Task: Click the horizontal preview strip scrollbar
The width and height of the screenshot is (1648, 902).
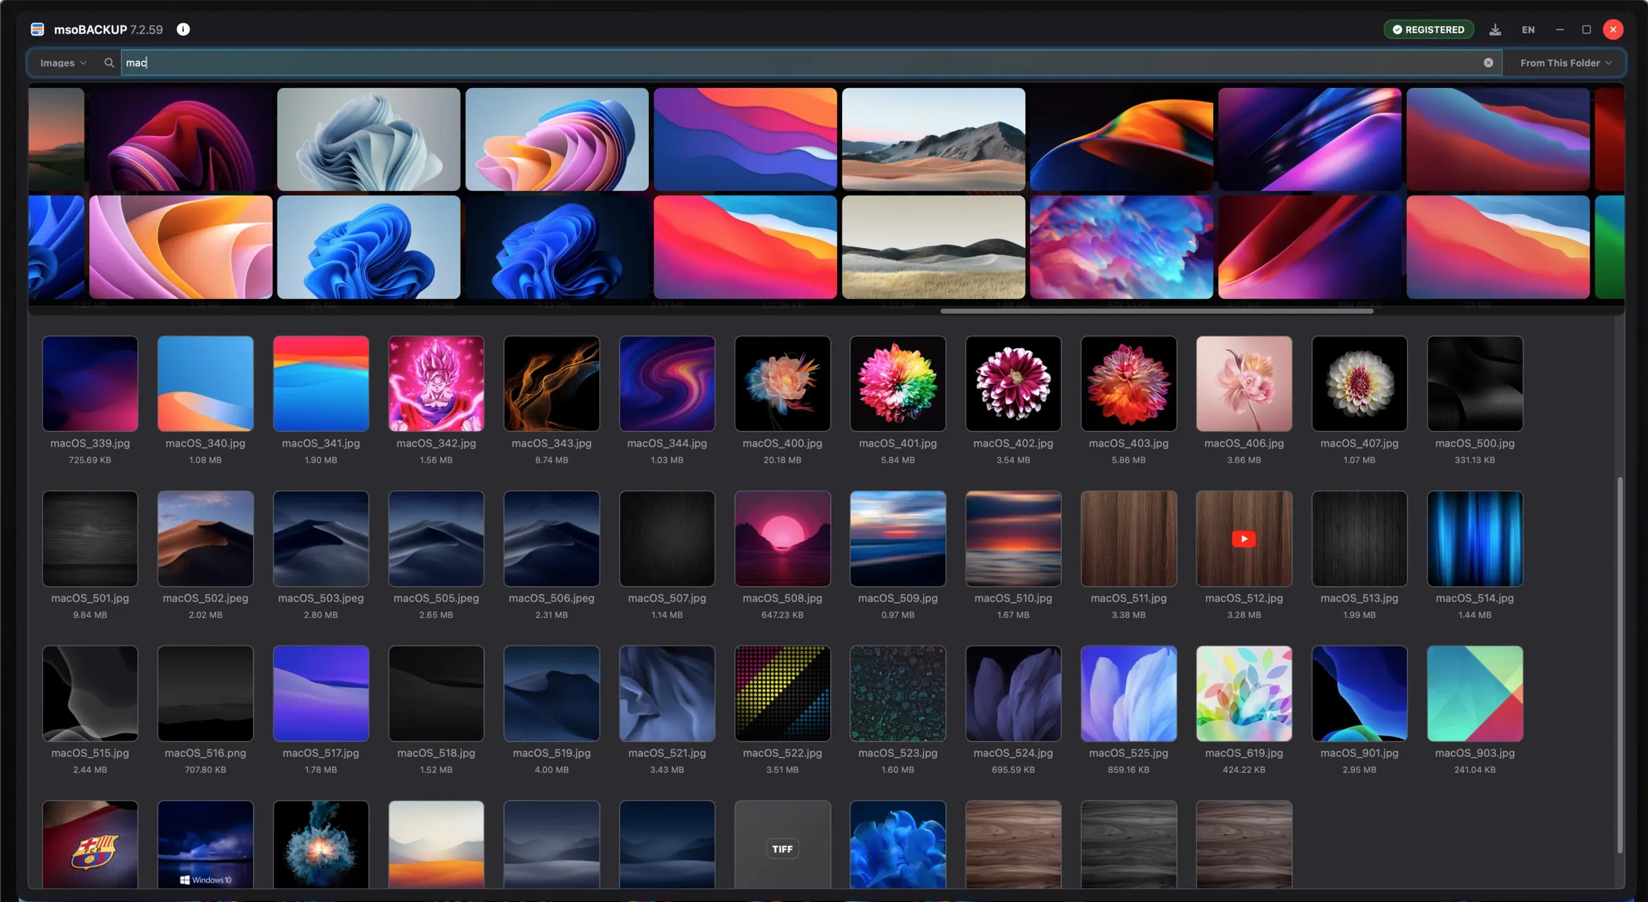Action: [x=1156, y=311]
